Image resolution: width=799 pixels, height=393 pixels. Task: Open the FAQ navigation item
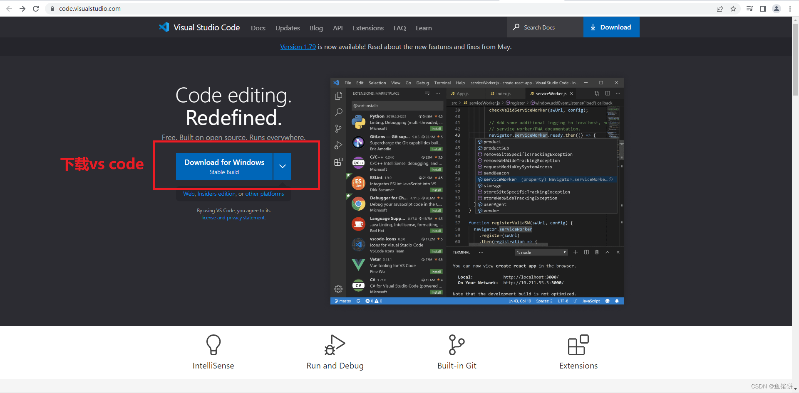coord(399,28)
